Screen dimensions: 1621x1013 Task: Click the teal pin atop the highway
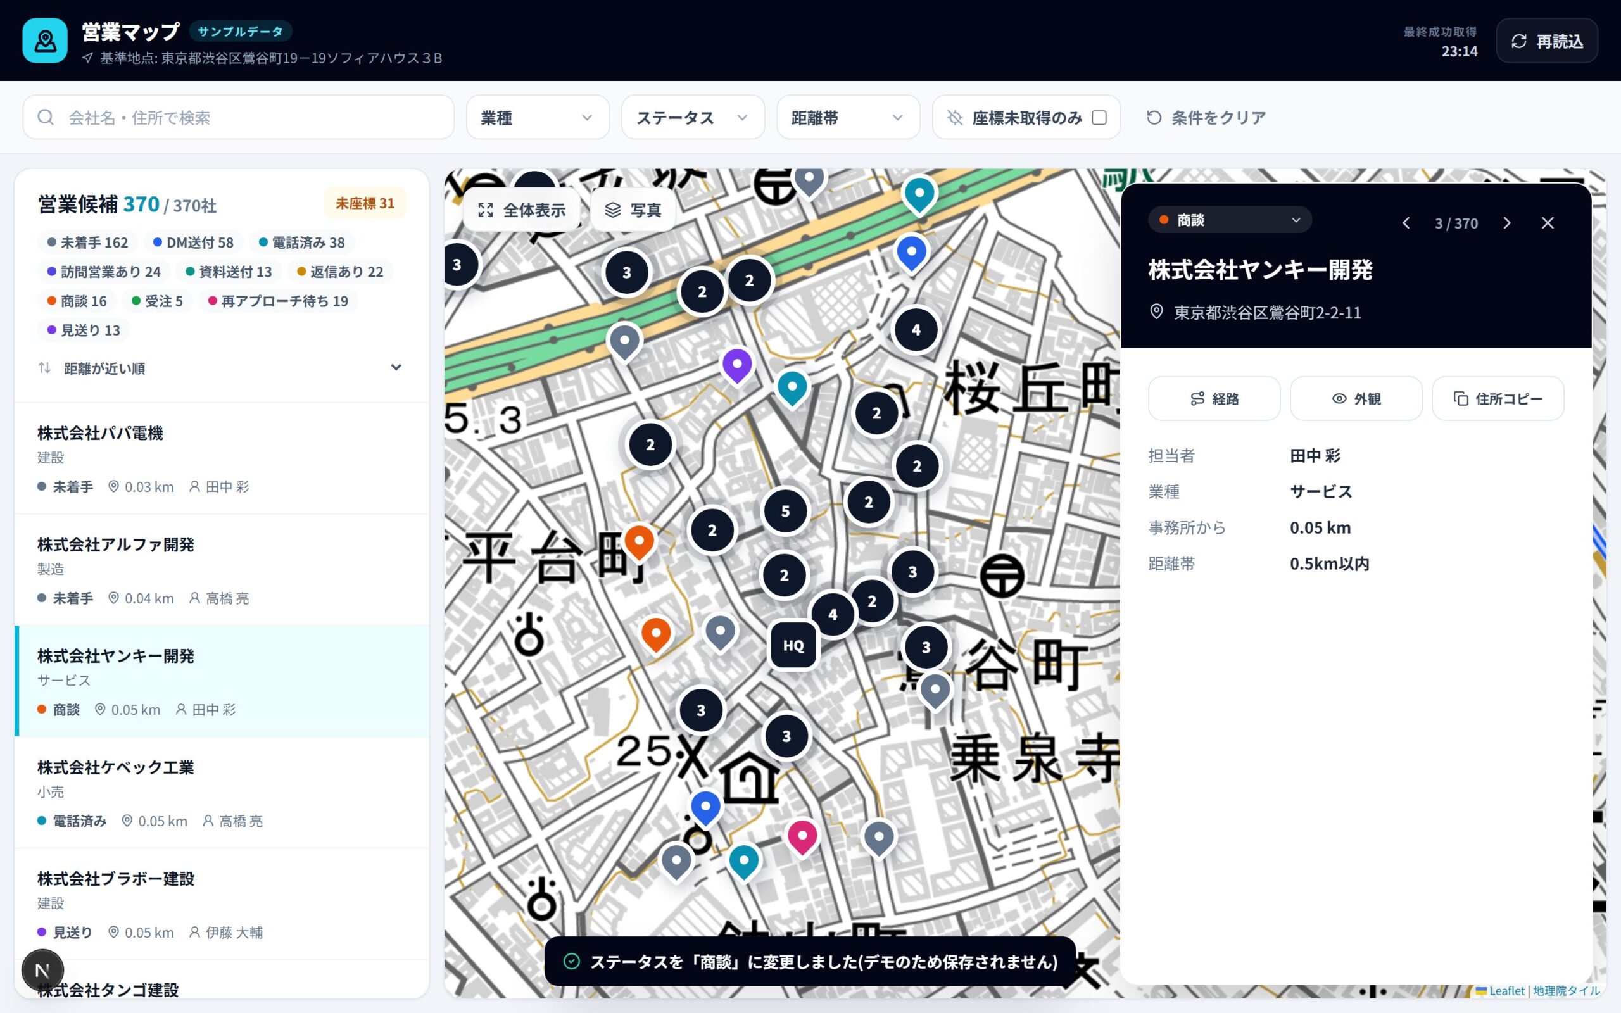[919, 194]
